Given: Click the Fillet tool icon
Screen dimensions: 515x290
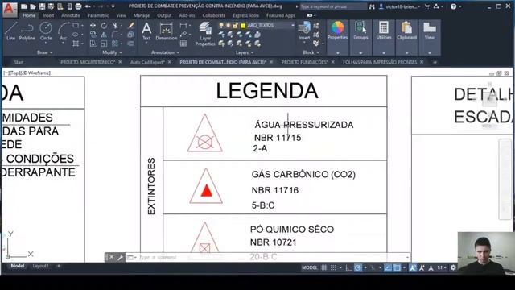Looking at the screenshot, I should tap(114, 34).
